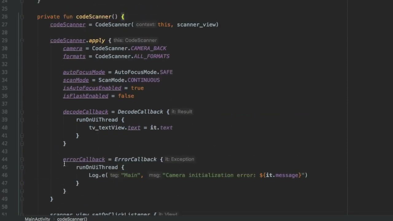Screen dimensions: 393x221
Task: Click the 'CONTINUOUS' constant
Action: (144, 80)
